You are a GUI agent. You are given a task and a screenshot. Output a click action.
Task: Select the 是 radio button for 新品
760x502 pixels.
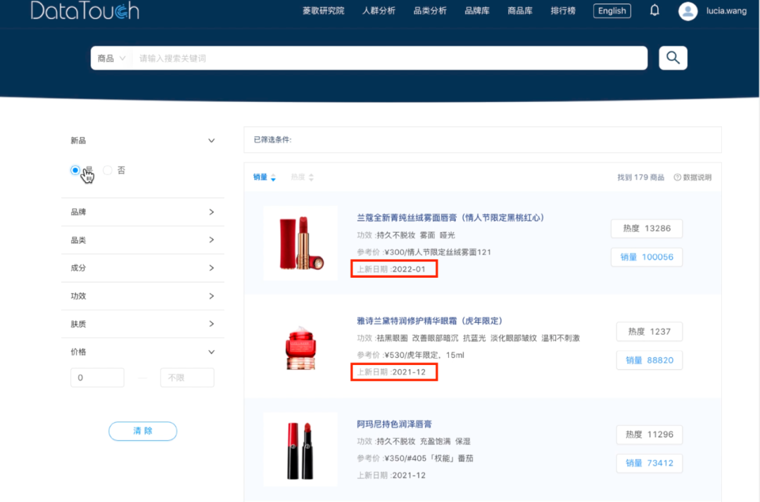click(x=75, y=170)
